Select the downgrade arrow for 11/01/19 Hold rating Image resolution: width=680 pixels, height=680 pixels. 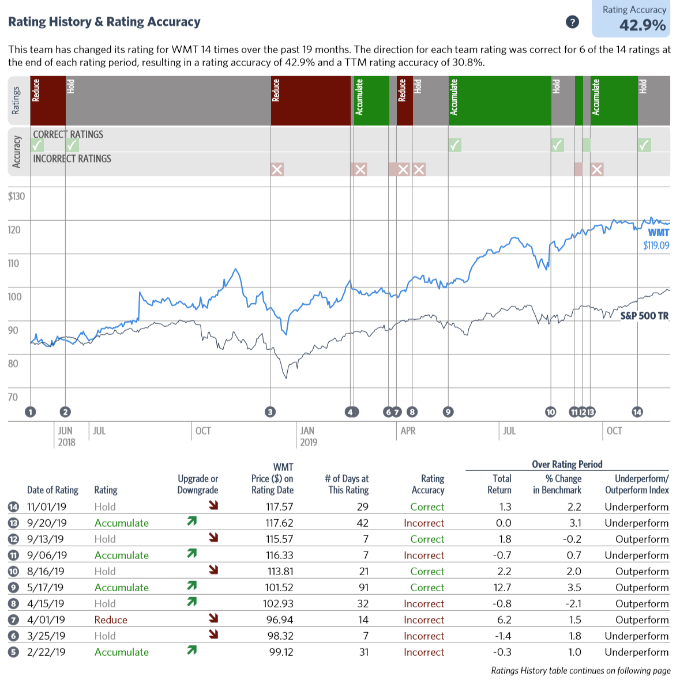[213, 507]
